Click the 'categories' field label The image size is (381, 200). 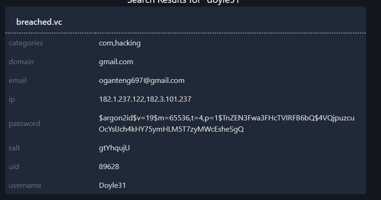[x=26, y=43]
